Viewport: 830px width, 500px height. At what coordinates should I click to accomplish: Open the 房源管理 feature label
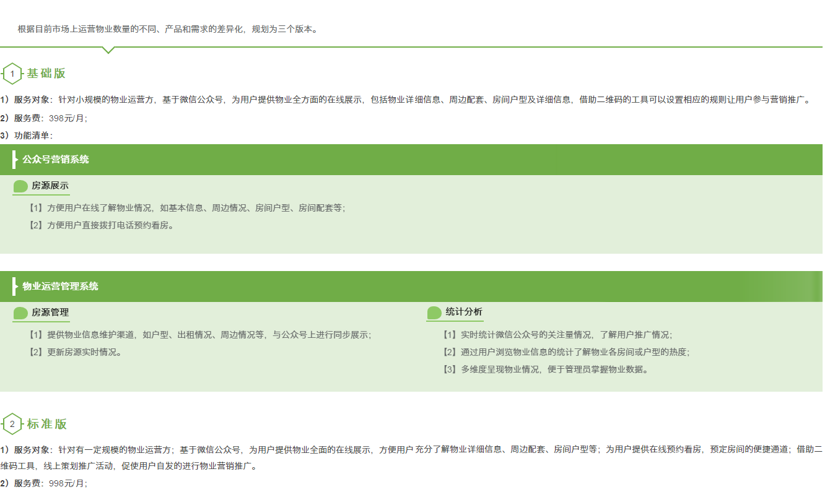pyautogui.click(x=50, y=312)
